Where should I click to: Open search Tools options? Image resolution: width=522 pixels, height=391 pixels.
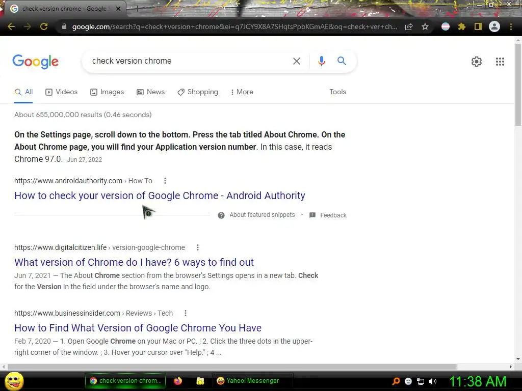337,92
